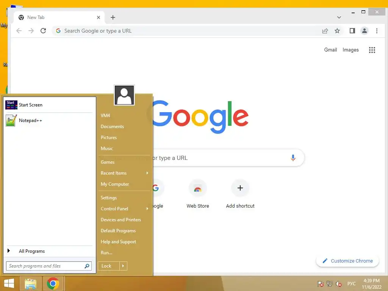Open Chrome profile avatar
This screenshot has height=291, width=388.
click(x=365, y=31)
